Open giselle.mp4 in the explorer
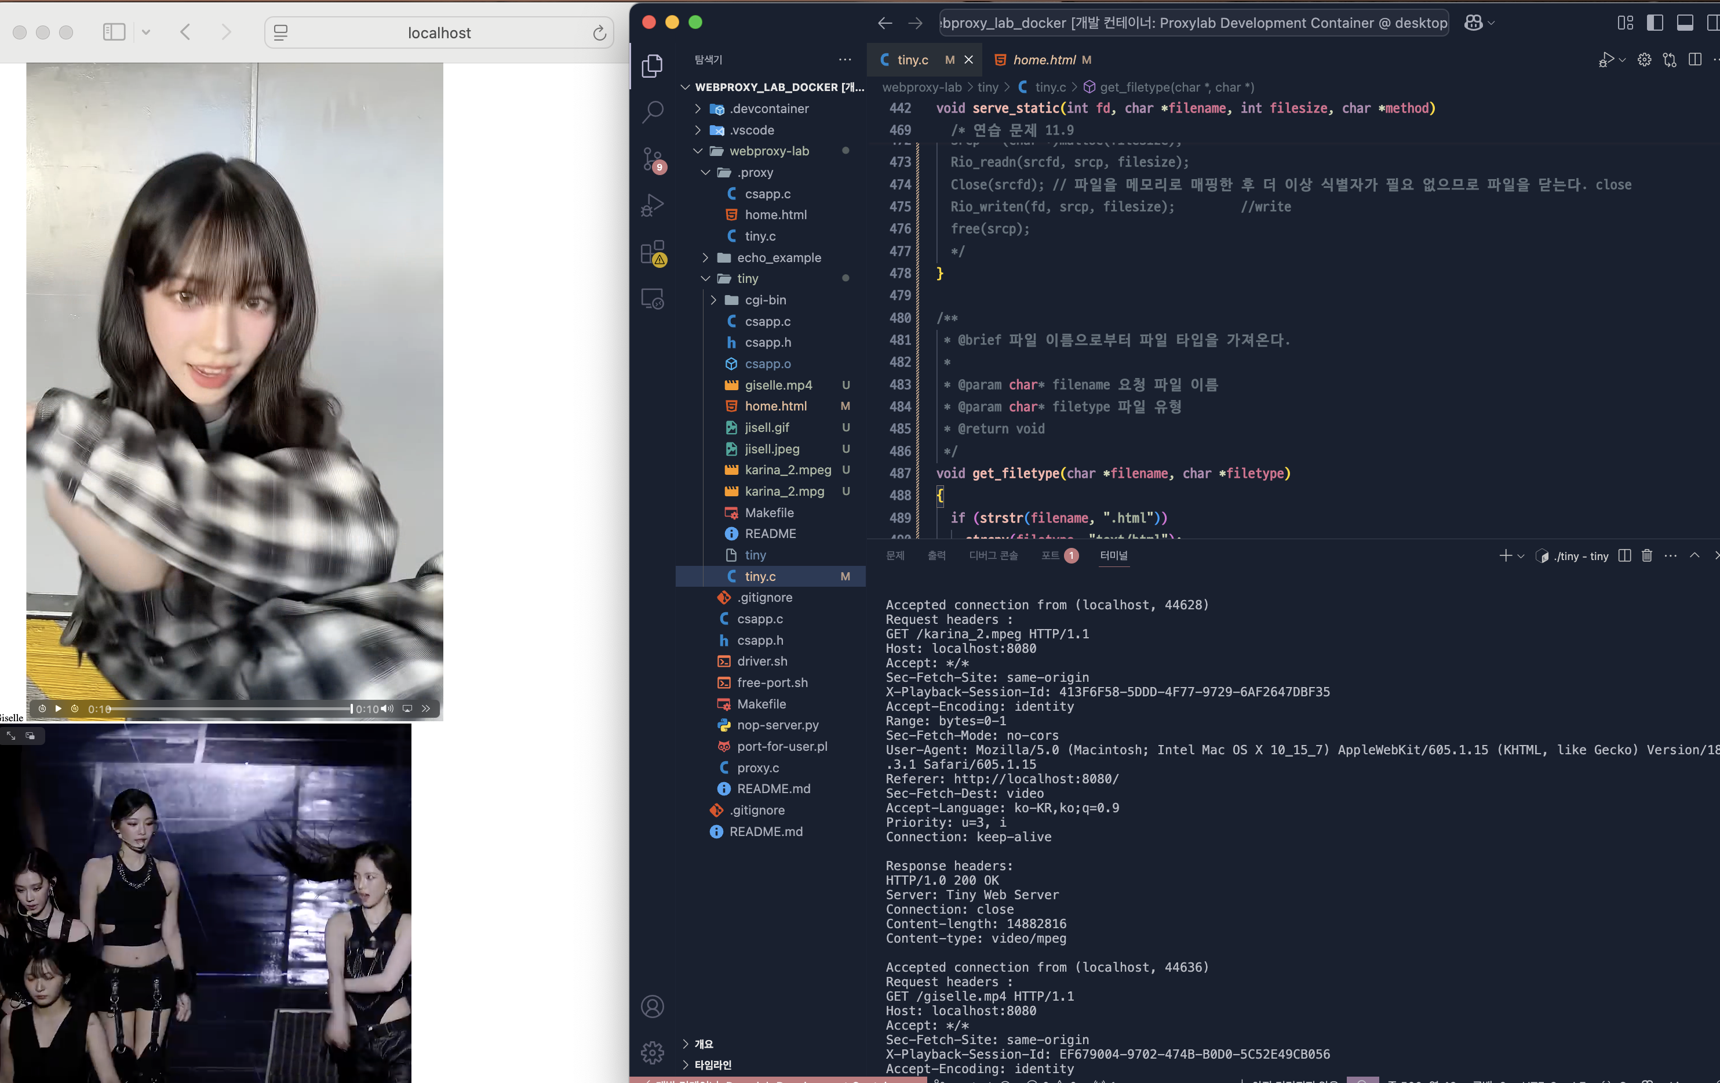 click(778, 385)
